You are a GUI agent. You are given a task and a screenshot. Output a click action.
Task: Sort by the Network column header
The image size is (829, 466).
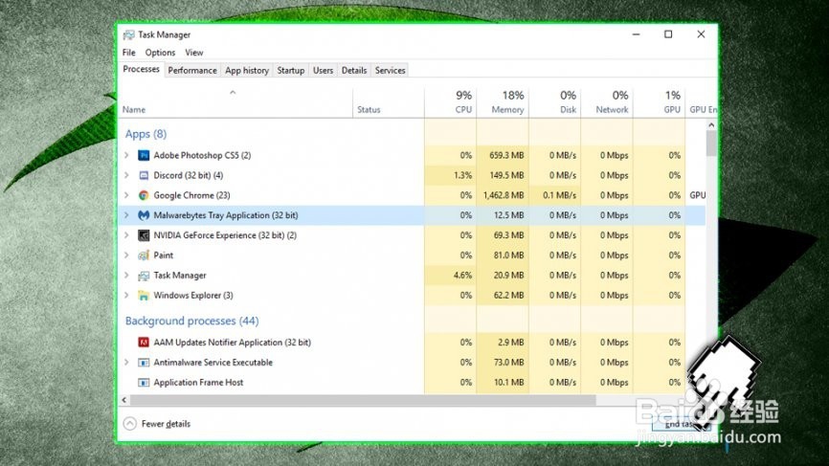tap(607, 102)
